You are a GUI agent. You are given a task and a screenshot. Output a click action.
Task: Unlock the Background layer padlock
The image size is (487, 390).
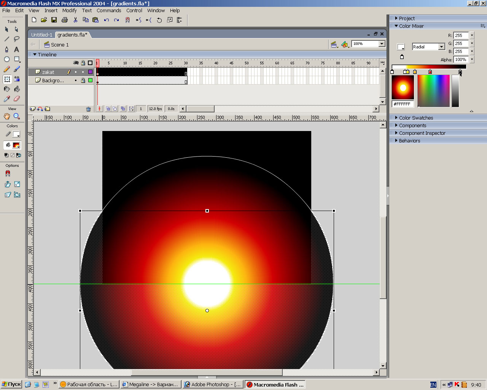click(x=83, y=80)
